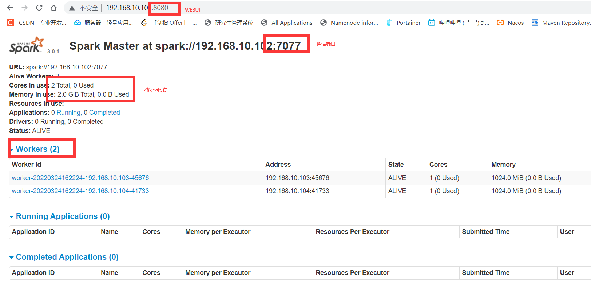
Task: Open the All Applications globe bookmark icon
Action: [264, 23]
